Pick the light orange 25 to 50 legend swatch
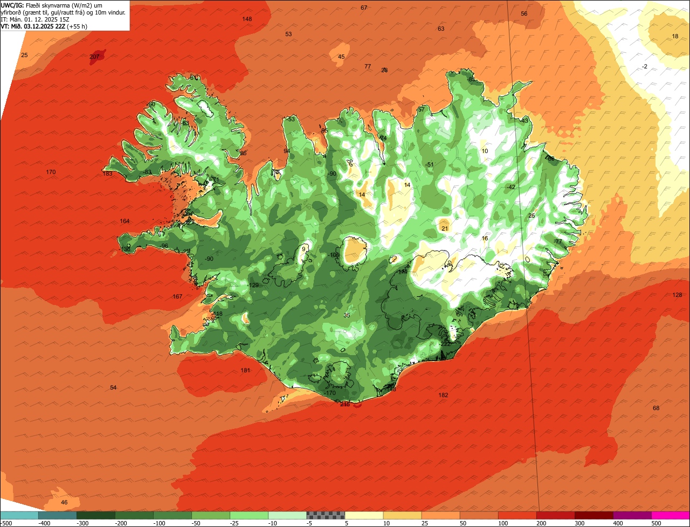Image resolution: width=690 pixels, height=527 pixels. pyautogui.click(x=440, y=515)
